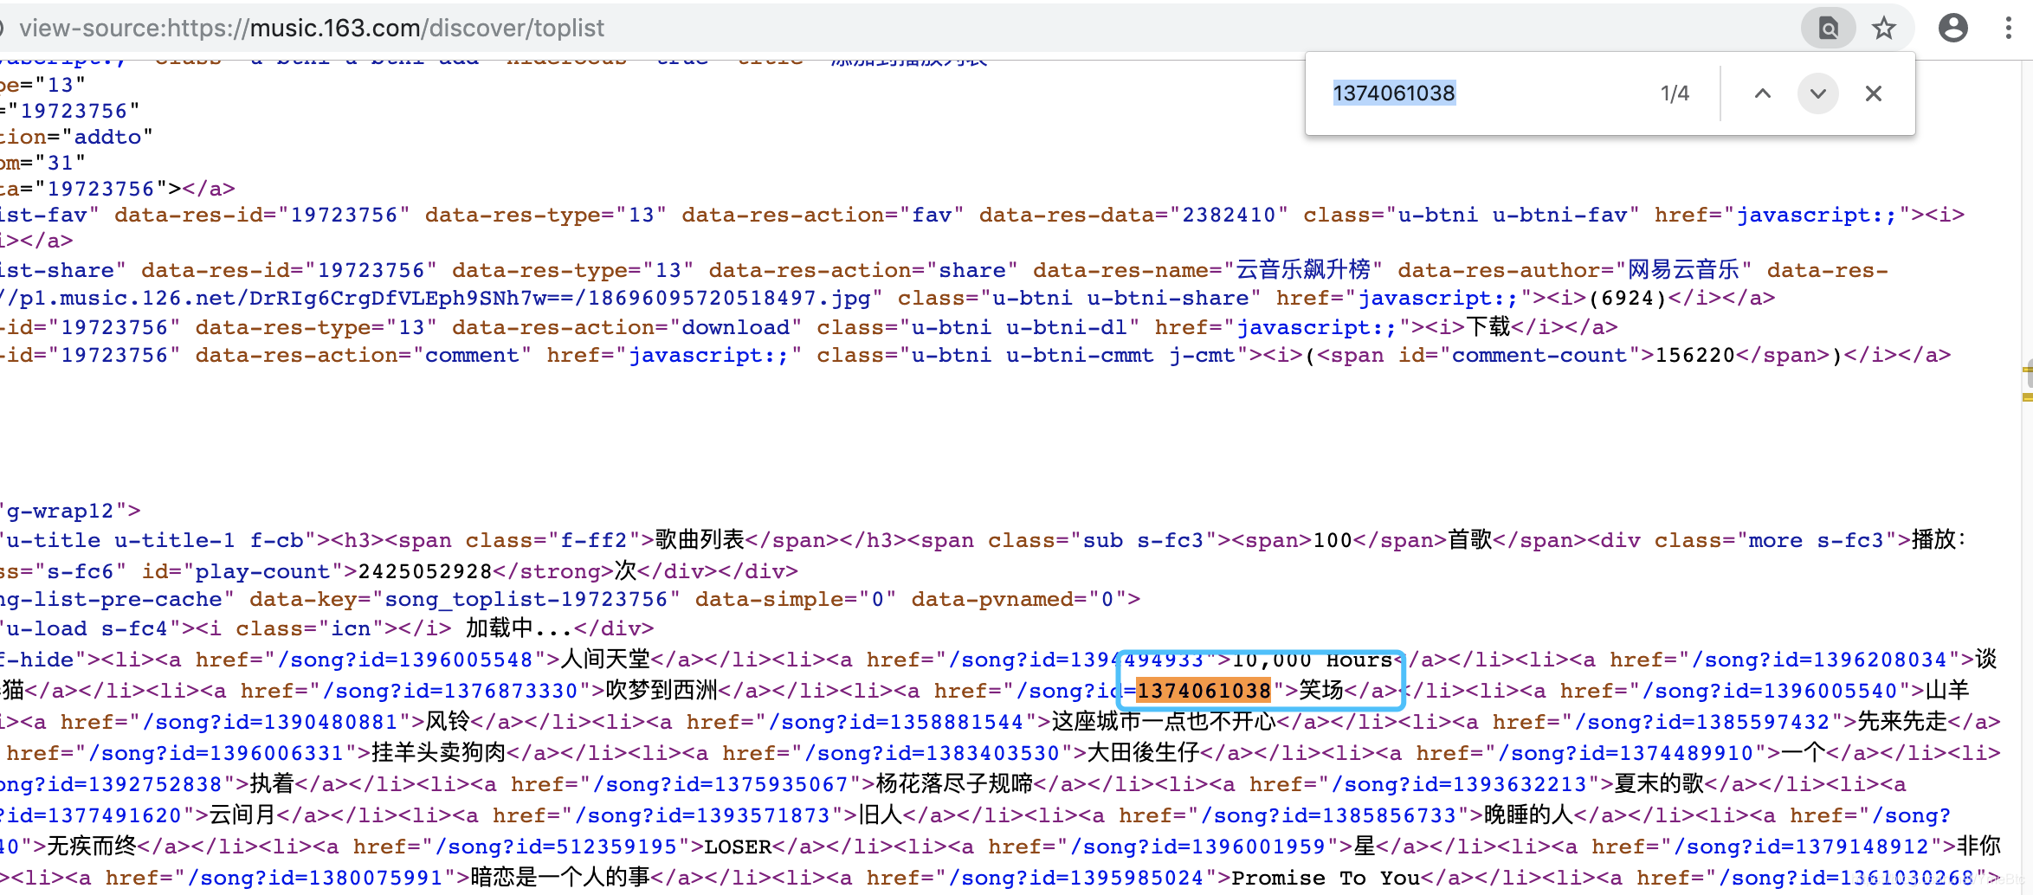Screen dimensions: 2033x895
Task: Click the text 夏末的歌
Action: click(1659, 784)
